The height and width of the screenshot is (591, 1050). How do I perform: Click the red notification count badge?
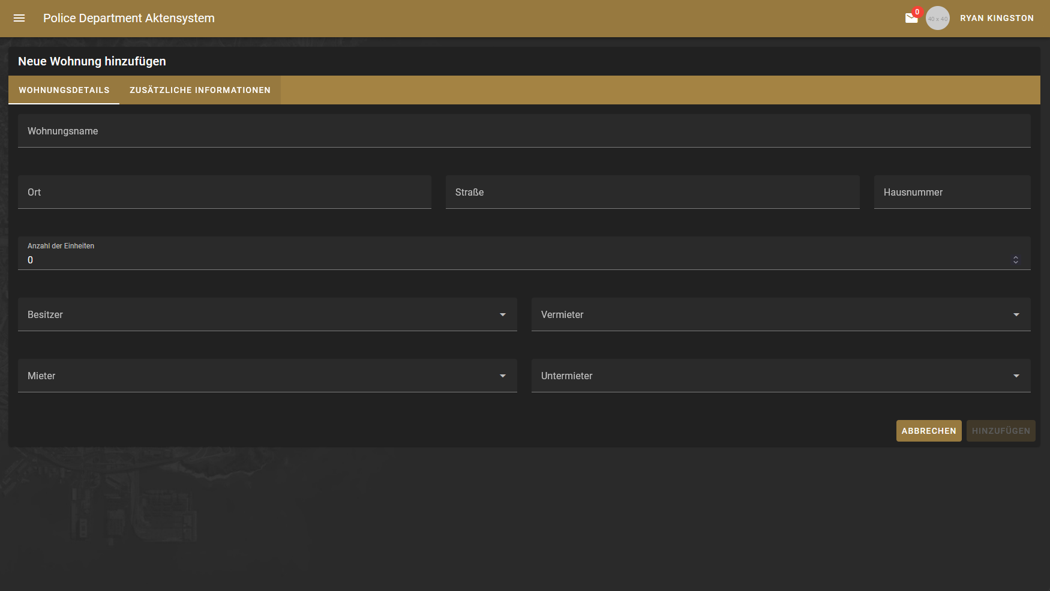tap(917, 12)
